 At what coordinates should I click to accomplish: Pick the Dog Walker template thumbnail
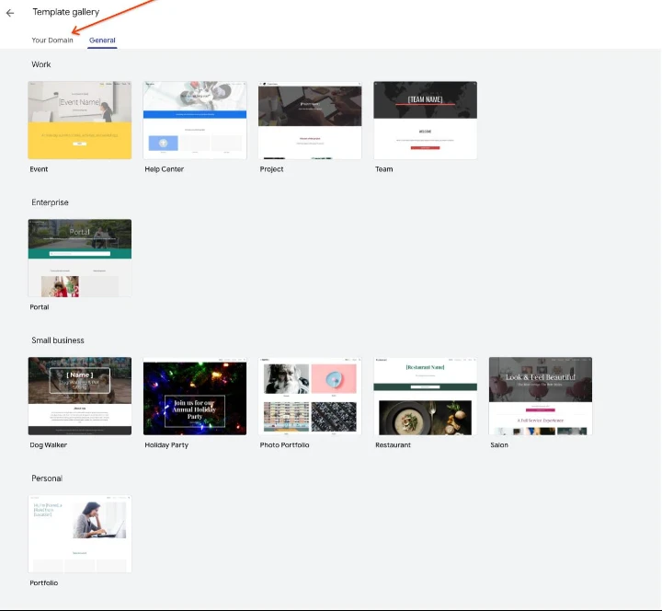tap(80, 396)
